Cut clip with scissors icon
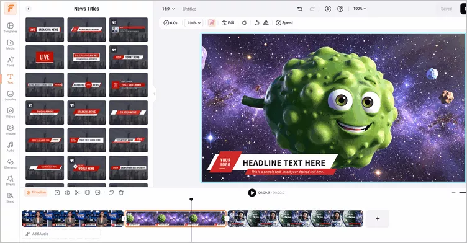This screenshot has height=243, width=467. click(78, 193)
